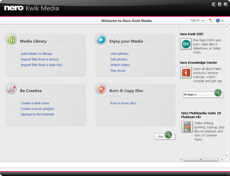The height and width of the screenshot is (176, 230).
Task: Click the Burn & Copy Disc flame icon
Action: [x=101, y=89]
